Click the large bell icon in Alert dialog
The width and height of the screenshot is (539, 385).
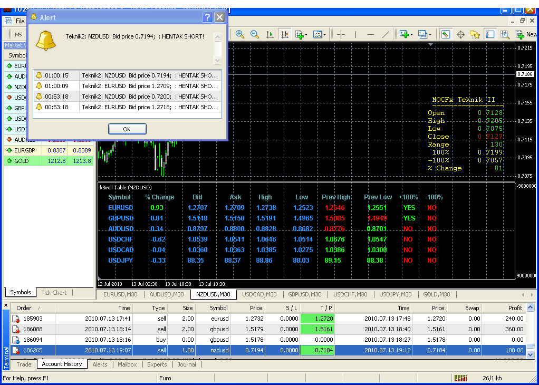click(x=46, y=41)
